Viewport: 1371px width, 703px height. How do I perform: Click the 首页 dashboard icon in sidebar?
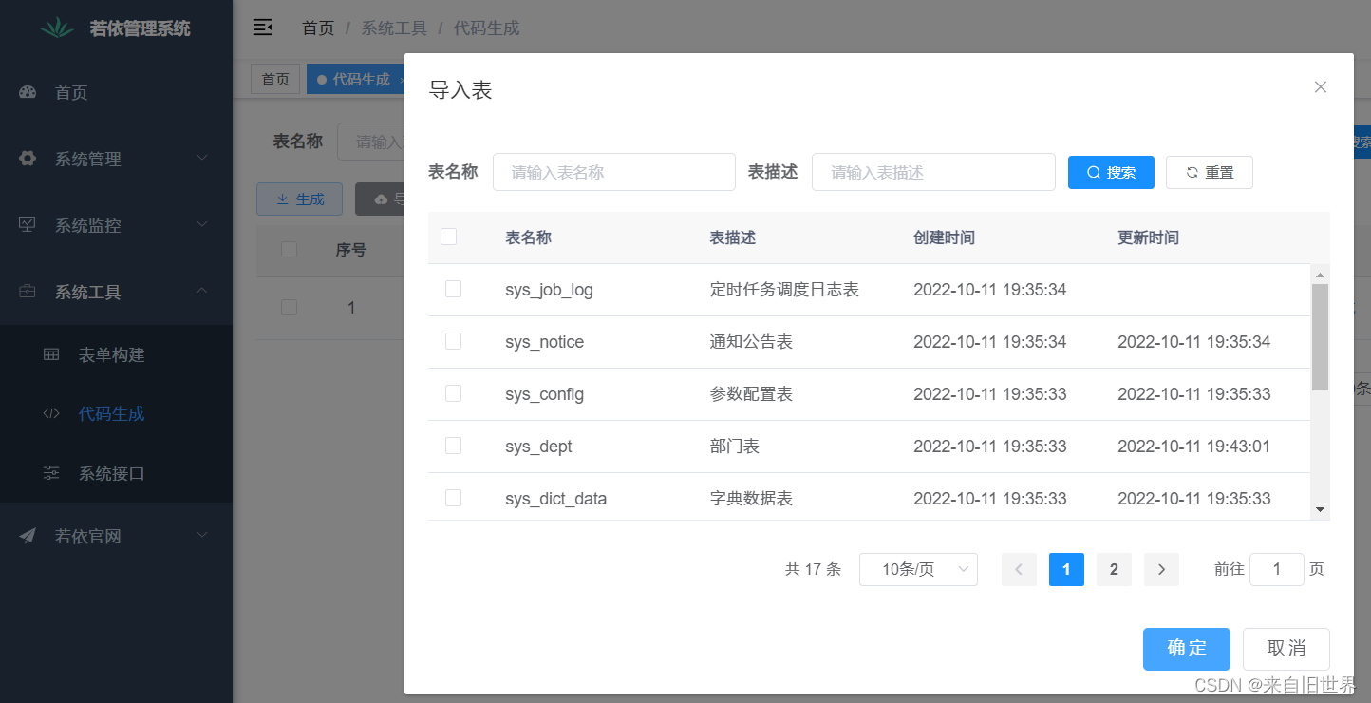click(27, 91)
